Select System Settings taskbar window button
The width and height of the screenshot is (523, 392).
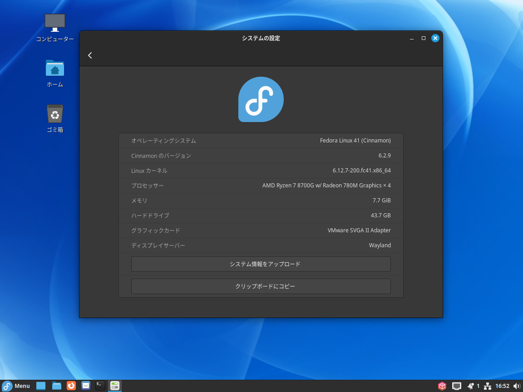(x=115, y=386)
